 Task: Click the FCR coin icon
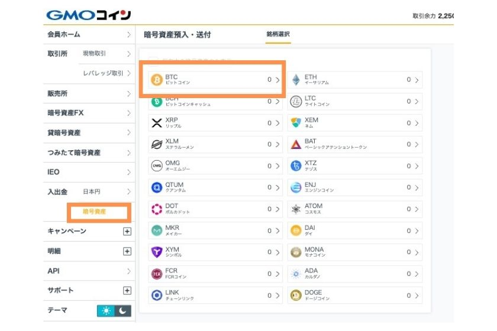click(x=157, y=274)
